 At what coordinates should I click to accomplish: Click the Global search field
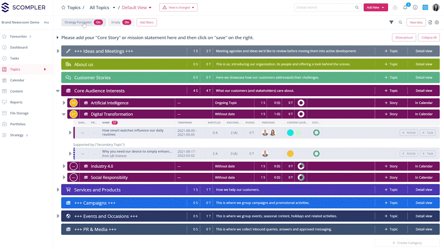pos(324,8)
